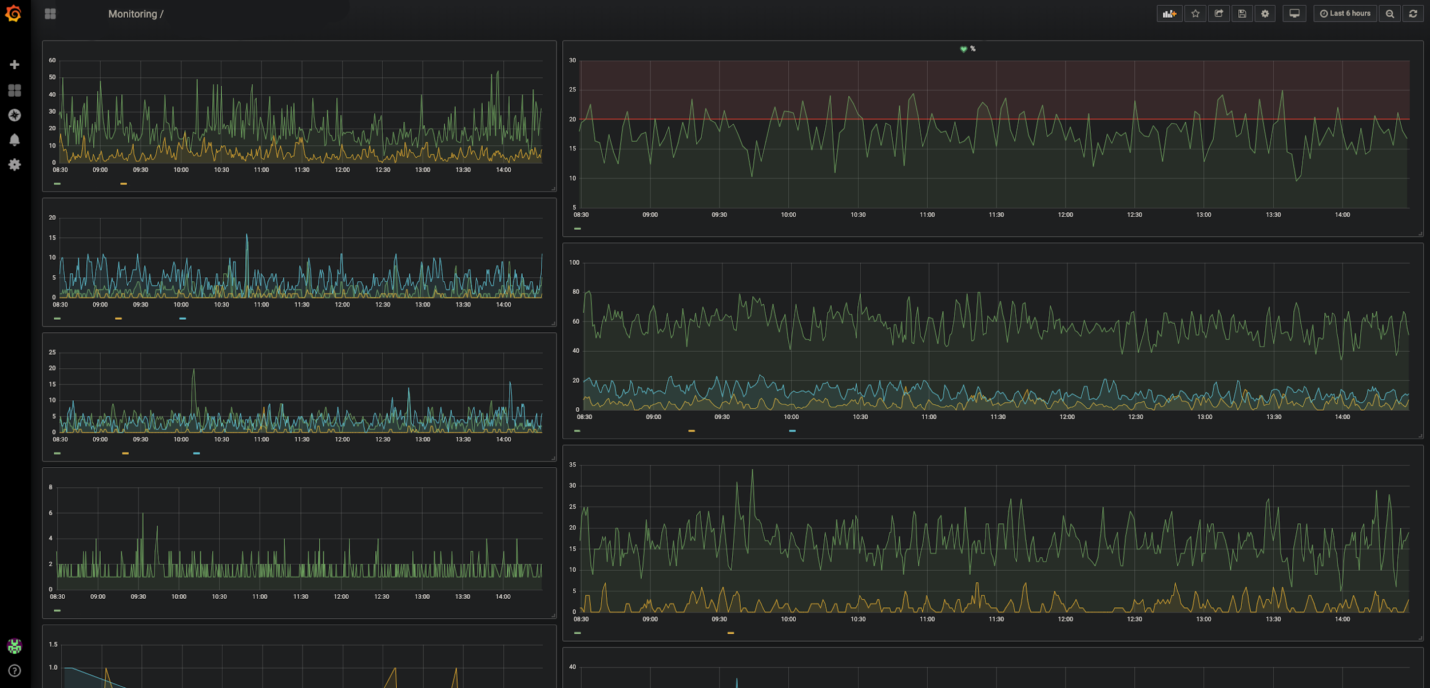
Task: Click the Add panel icon
Action: click(x=1169, y=14)
